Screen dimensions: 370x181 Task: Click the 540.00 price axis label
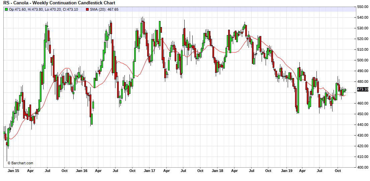point(363,17)
